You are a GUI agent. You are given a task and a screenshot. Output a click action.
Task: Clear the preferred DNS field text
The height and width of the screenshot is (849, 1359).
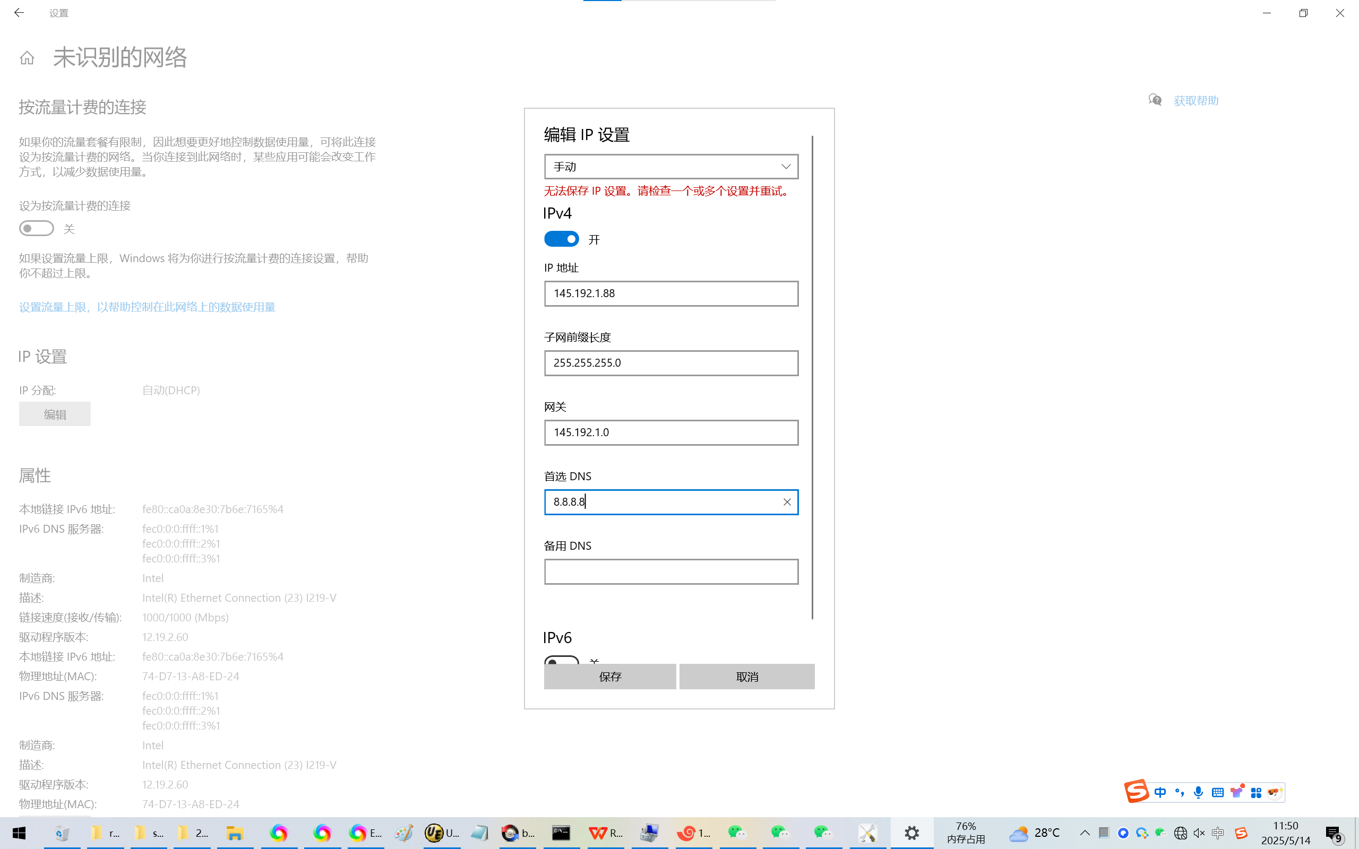[x=787, y=502]
